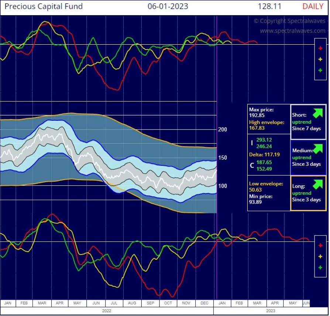Toggle the green plus in lower oscillator legend
Viewport: 330px width, 316px height.
point(320,268)
